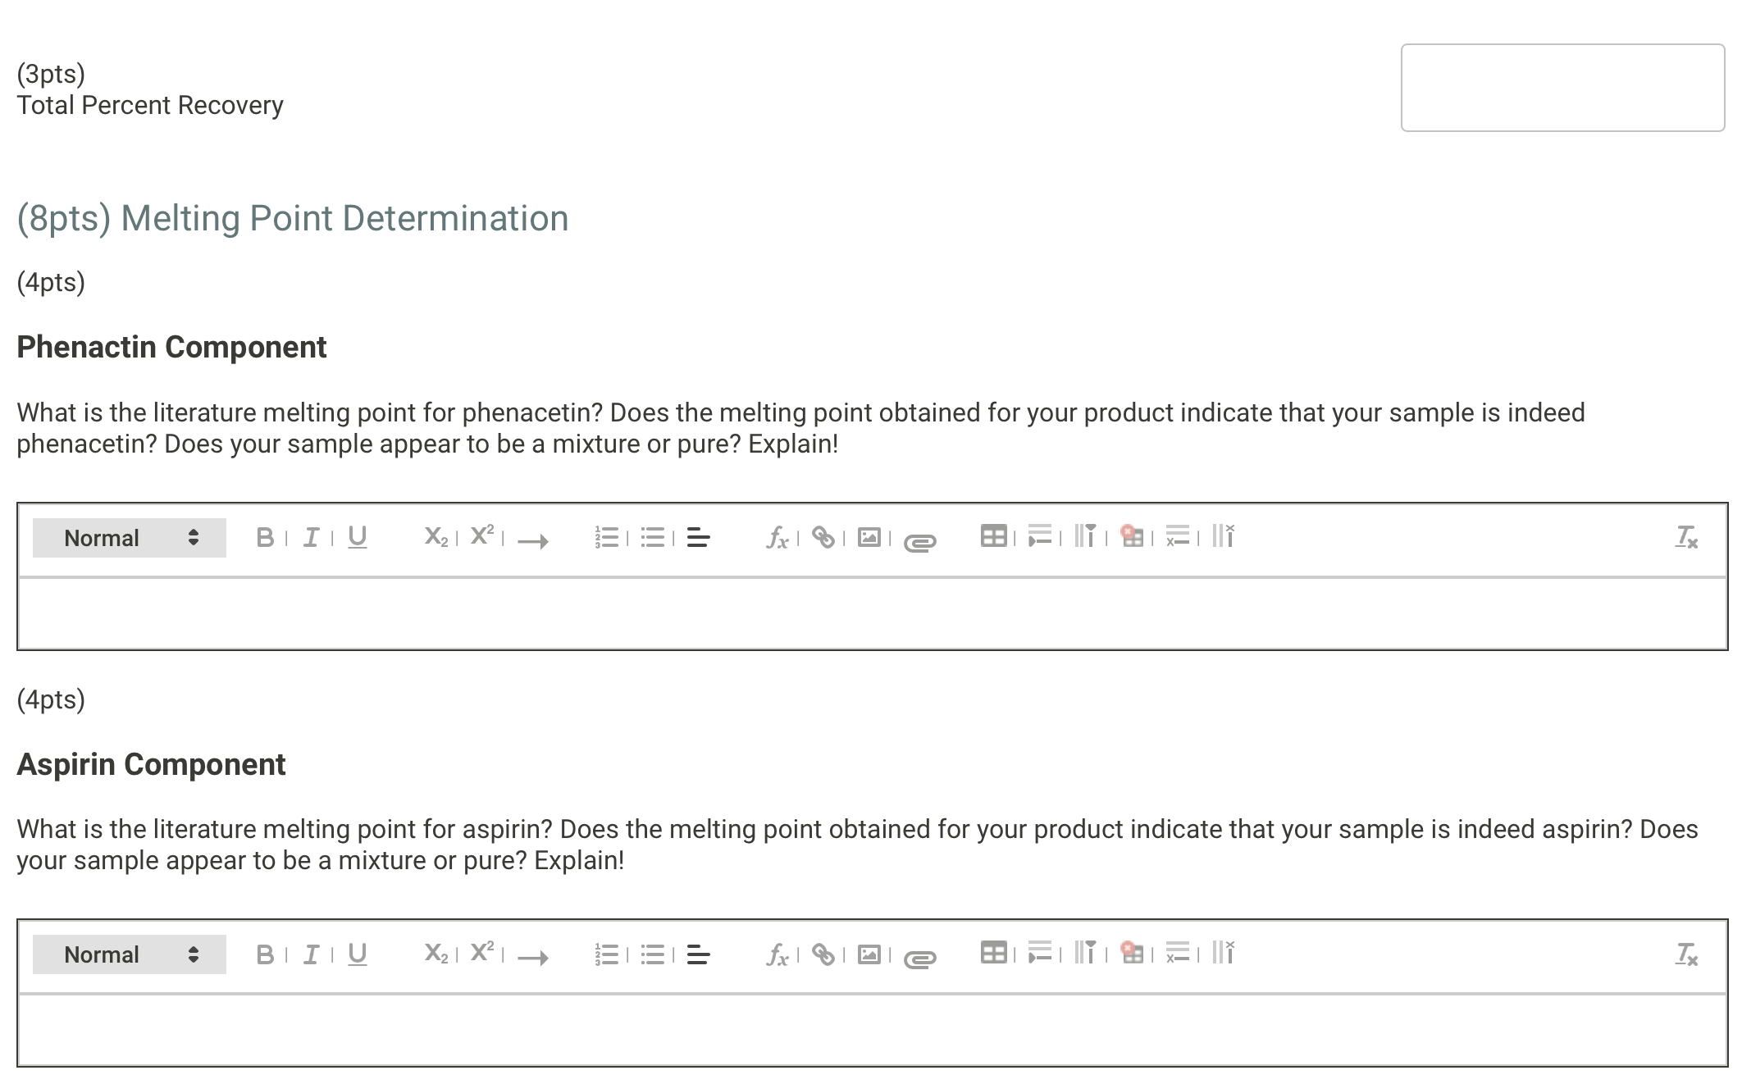Clear formatting in Phenacetin editor toolbar
The height and width of the screenshot is (1084, 1742).
pos(1686,538)
